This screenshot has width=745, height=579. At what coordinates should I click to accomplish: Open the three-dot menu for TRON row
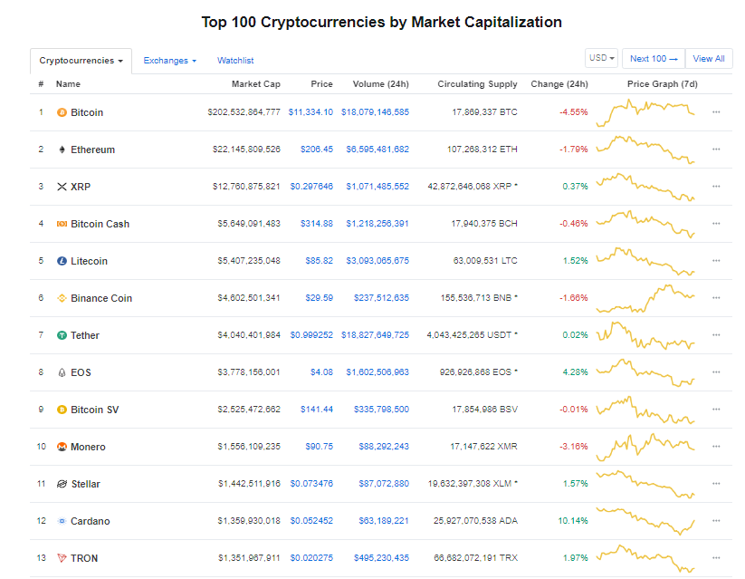716,557
